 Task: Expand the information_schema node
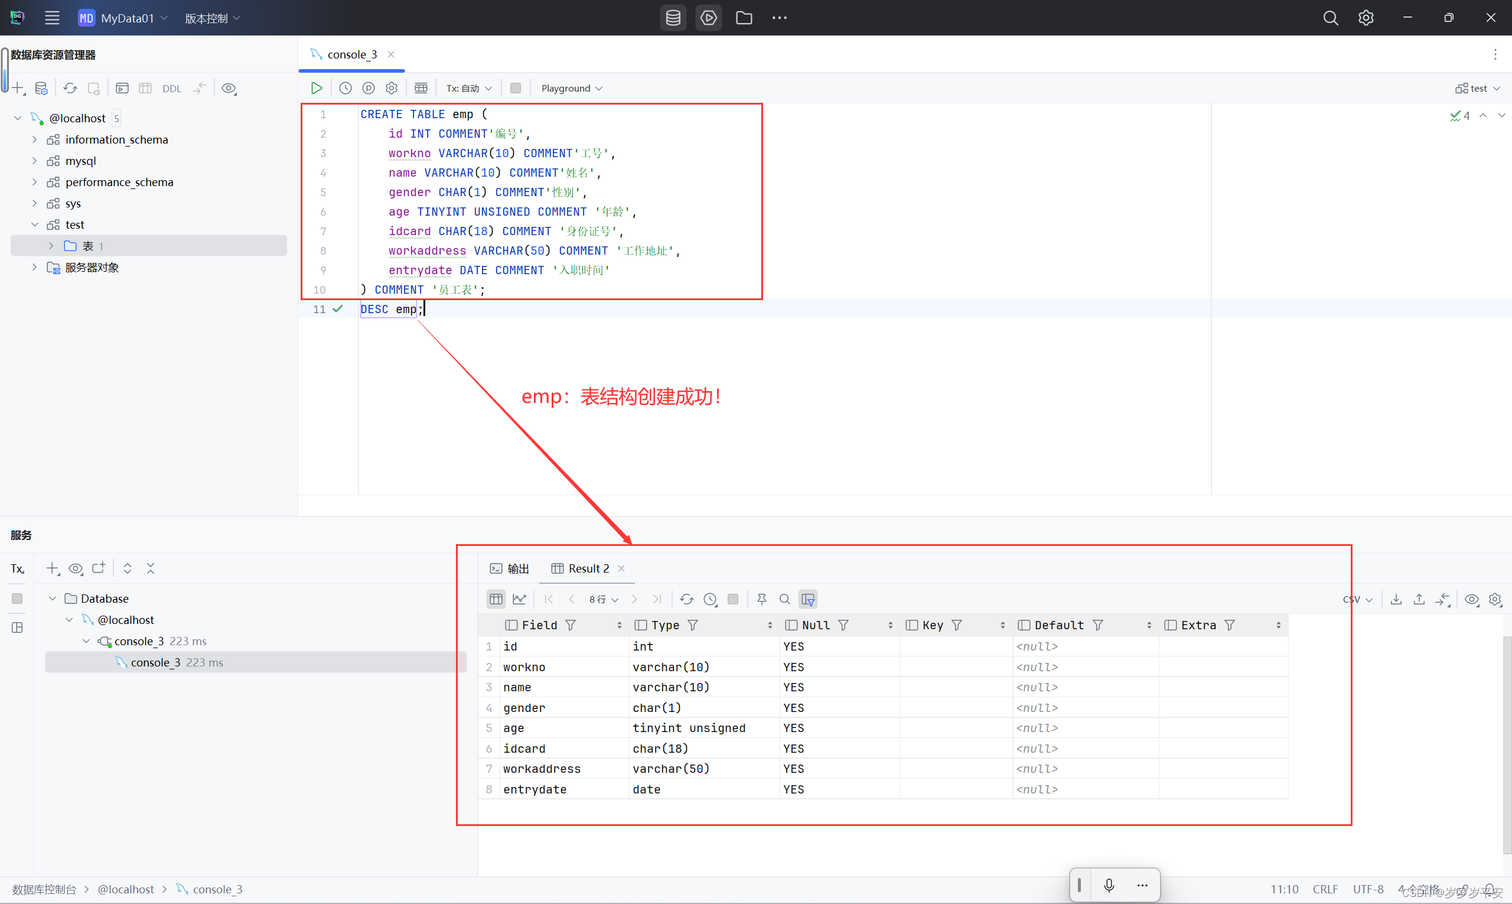pos(35,139)
